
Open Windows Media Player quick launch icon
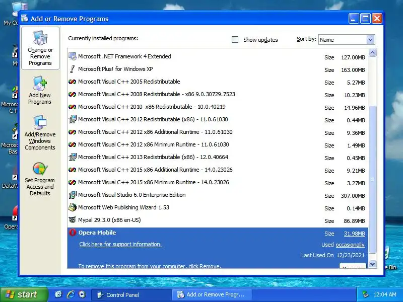tap(82, 294)
